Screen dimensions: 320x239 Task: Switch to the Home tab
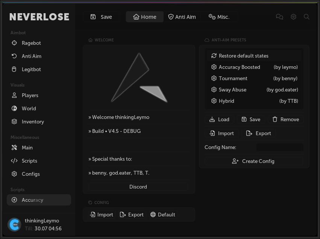click(144, 17)
